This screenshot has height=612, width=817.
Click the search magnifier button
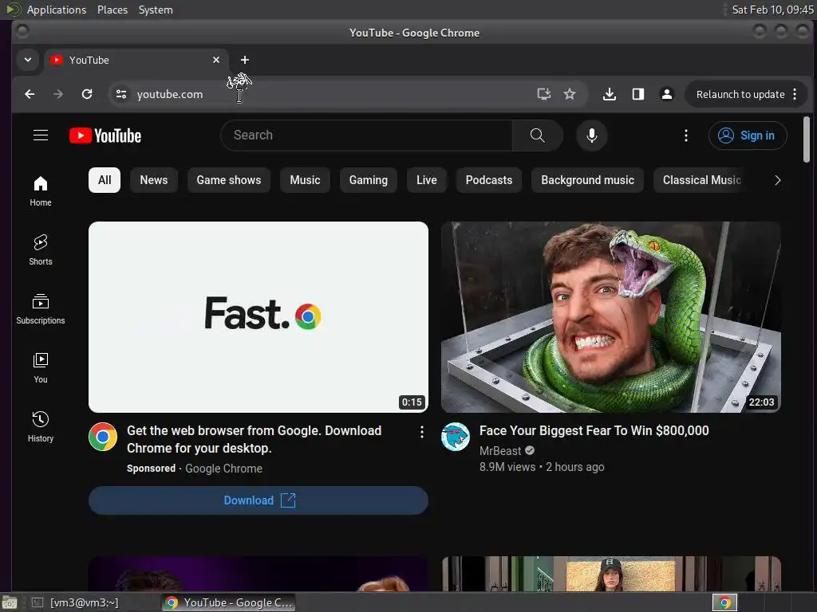tap(537, 135)
